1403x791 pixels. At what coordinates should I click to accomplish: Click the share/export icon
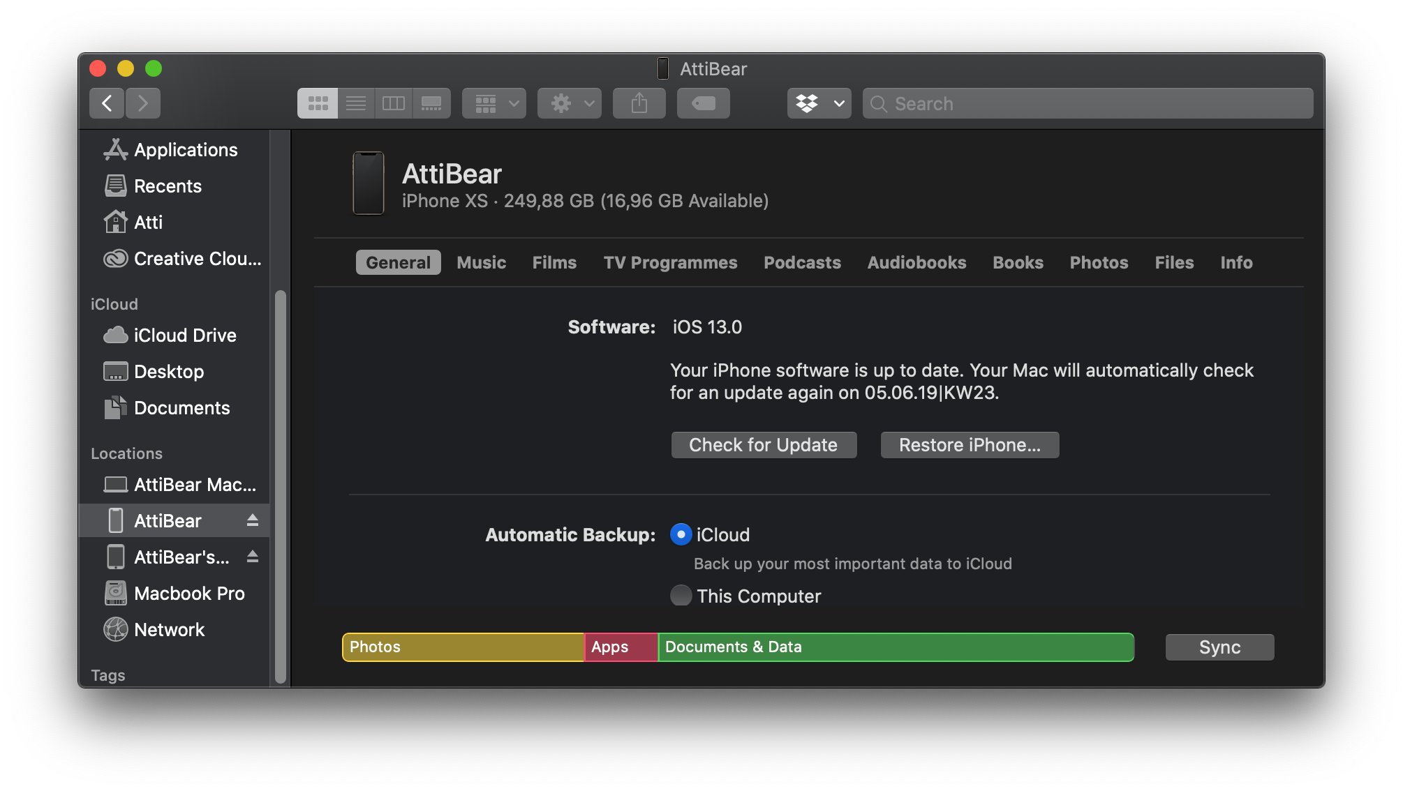tap(640, 103)
